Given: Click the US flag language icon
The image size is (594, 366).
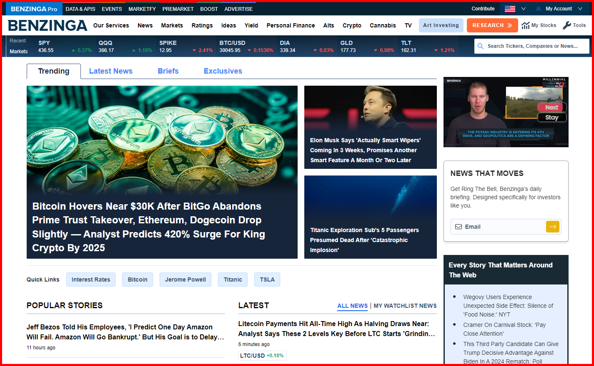Looking at the screenshot, I should pos(509,8).
